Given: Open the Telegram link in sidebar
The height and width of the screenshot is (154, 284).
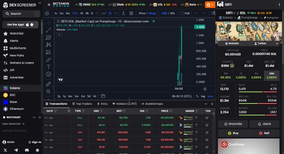Looking at the screenshot, I should coord(16,150).
